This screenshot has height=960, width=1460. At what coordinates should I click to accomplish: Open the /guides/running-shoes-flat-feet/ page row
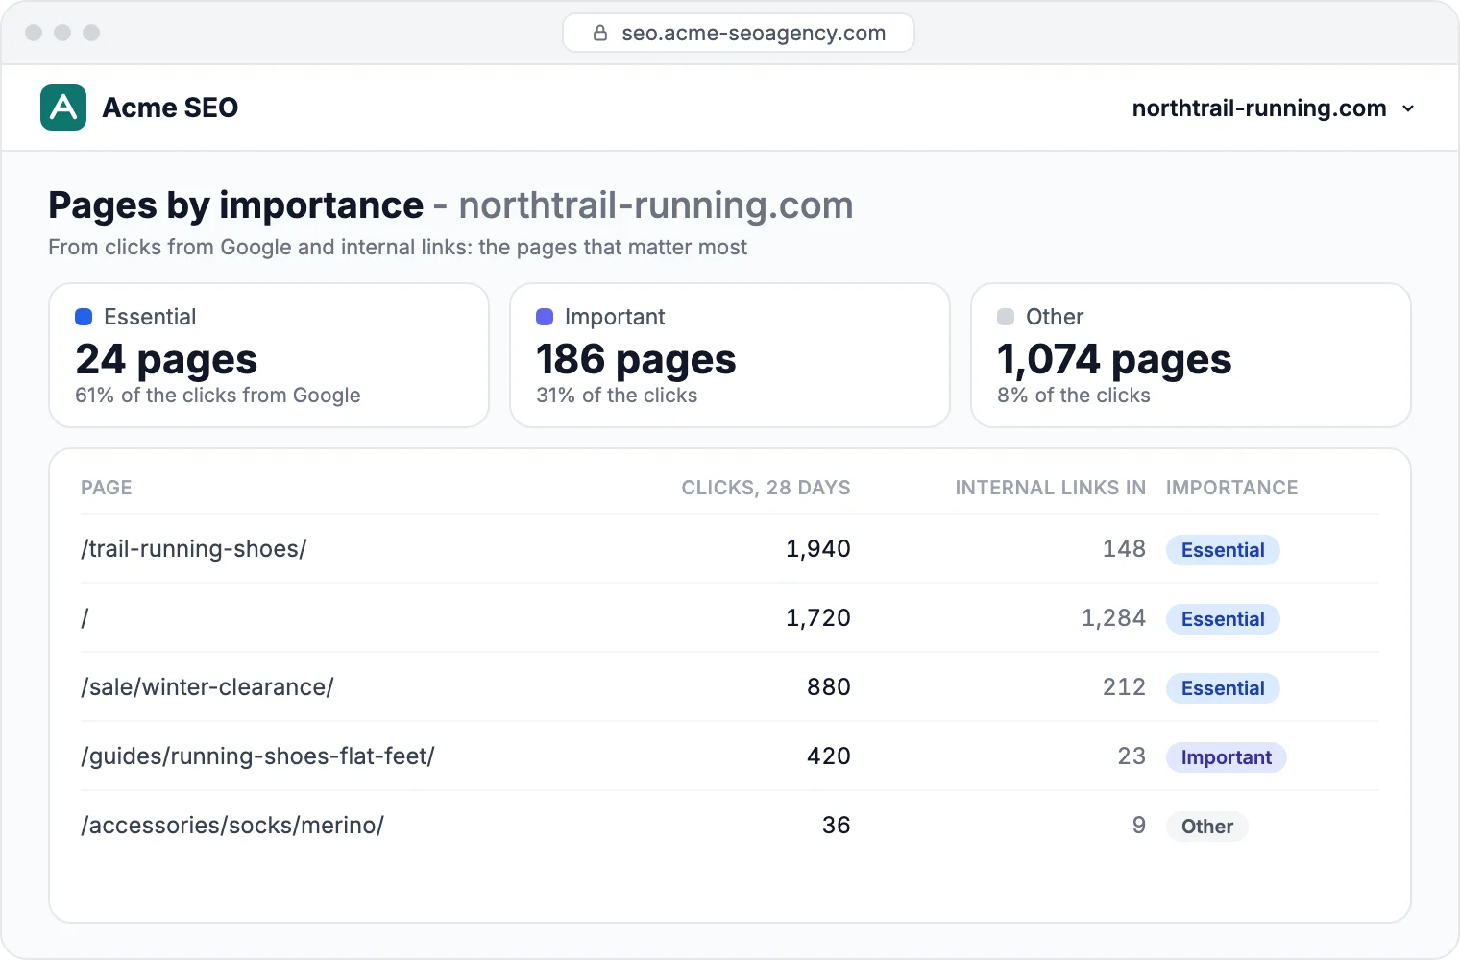730,756
